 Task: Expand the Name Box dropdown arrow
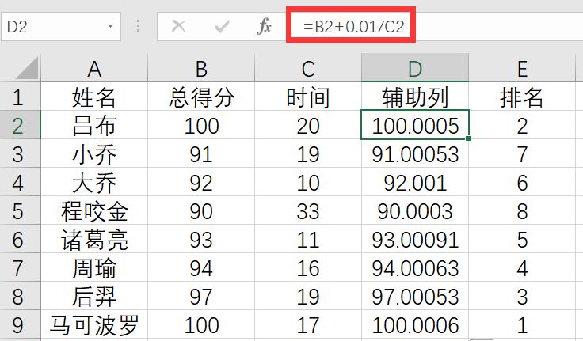pos(110,27)
